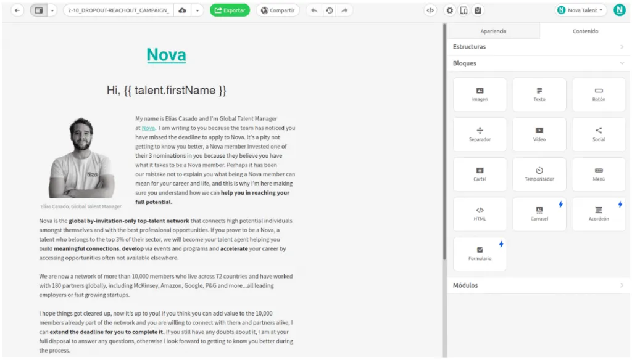Click the Compartir button
This screenshot has height=363, width=632.
tap(278, 10)
